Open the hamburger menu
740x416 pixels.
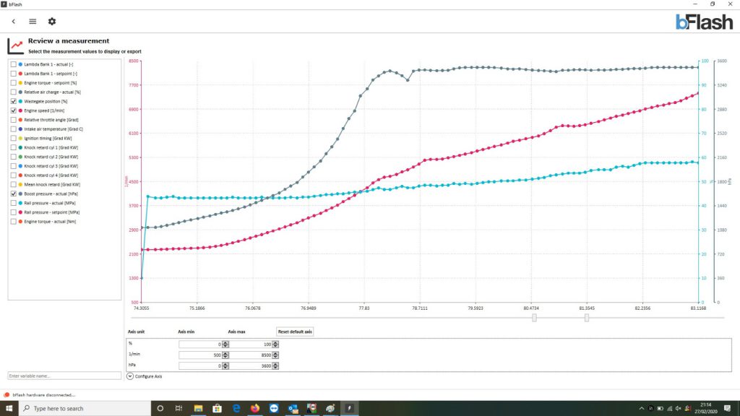coord(33,22)
